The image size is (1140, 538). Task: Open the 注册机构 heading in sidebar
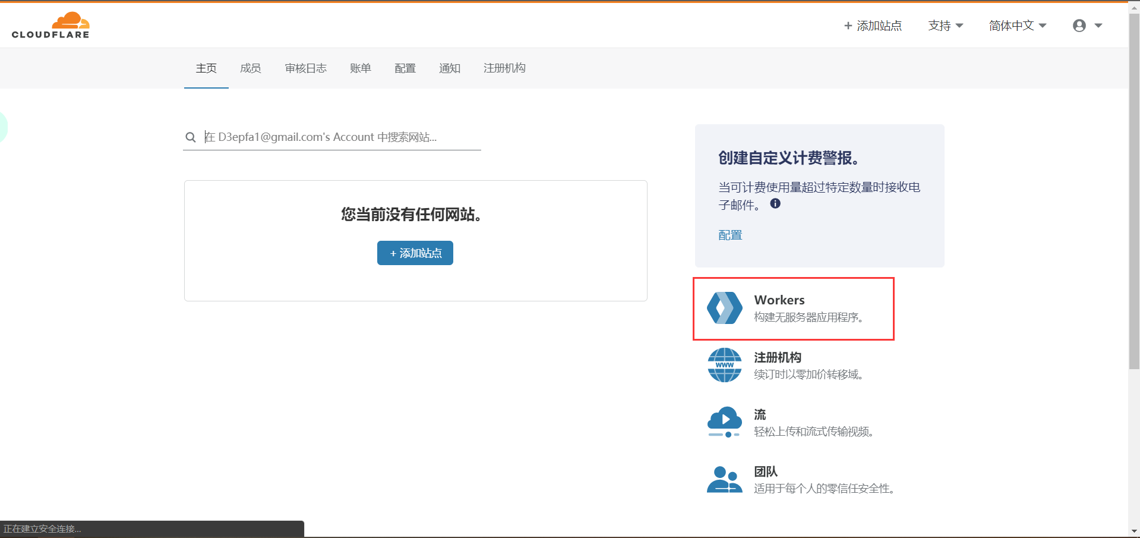point(778,357)
